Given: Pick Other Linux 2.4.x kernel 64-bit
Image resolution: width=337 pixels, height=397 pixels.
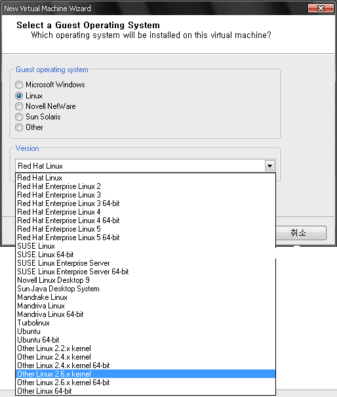Looking at the screenshot, I should [x=146, y=366].
